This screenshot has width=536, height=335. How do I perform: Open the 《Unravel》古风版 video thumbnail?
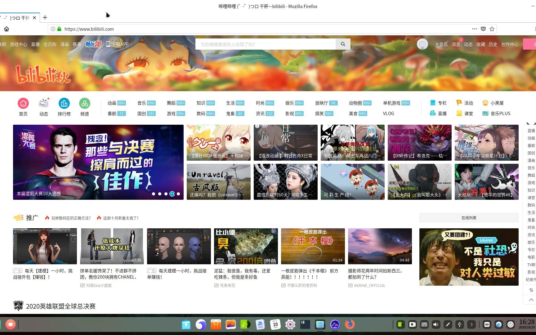[x=219, y=182]
